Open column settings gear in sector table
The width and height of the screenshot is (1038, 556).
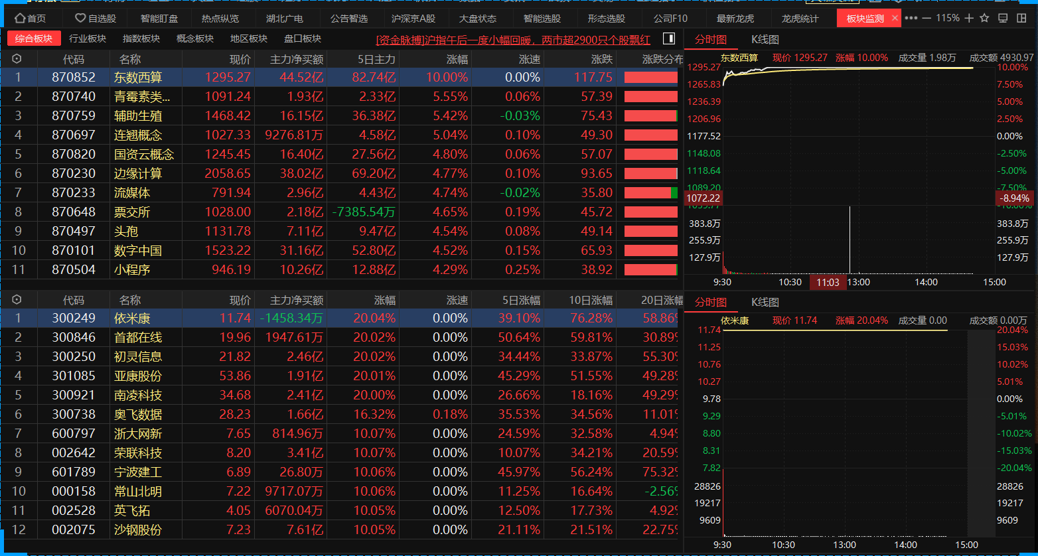[x=17, y=59]
